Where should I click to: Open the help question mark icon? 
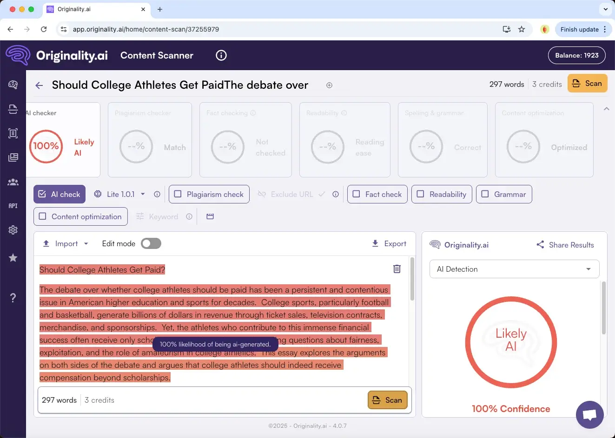13,298
